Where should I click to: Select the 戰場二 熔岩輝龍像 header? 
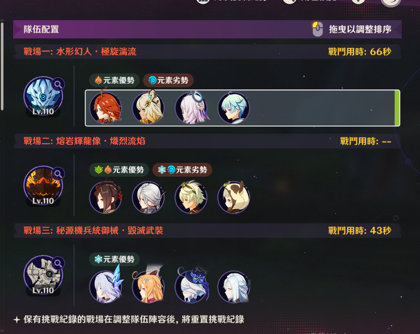coord(84,141)
